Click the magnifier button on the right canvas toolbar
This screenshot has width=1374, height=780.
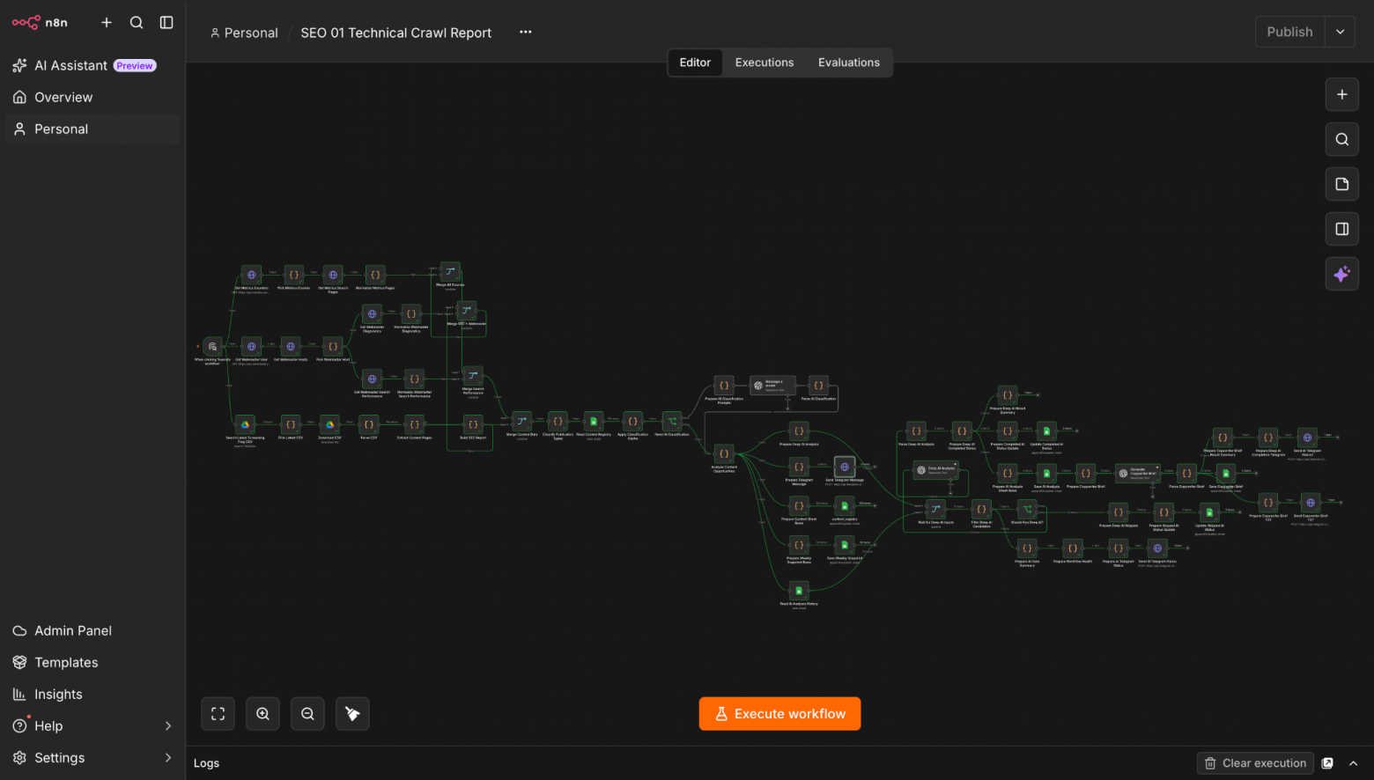point(1341,139)
